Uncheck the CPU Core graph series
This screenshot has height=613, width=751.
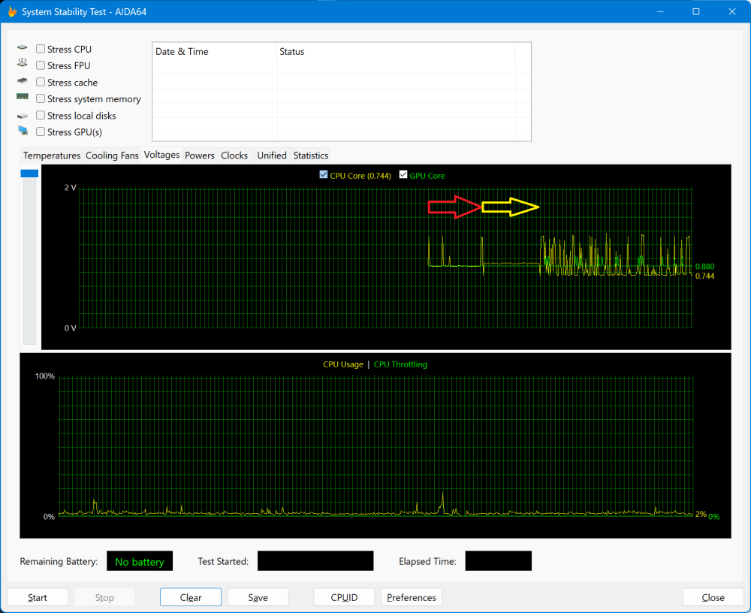(324, 175)
